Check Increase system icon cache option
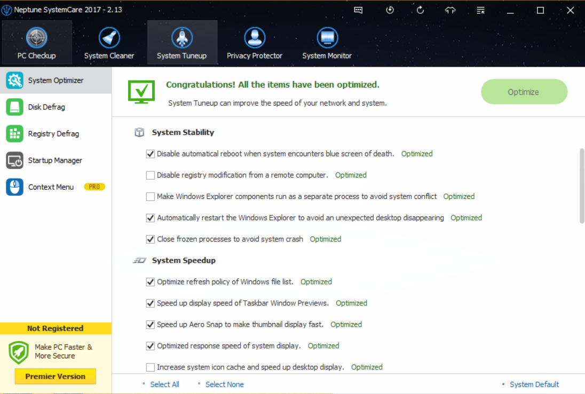585x394 pixels. tap(151, 367)
